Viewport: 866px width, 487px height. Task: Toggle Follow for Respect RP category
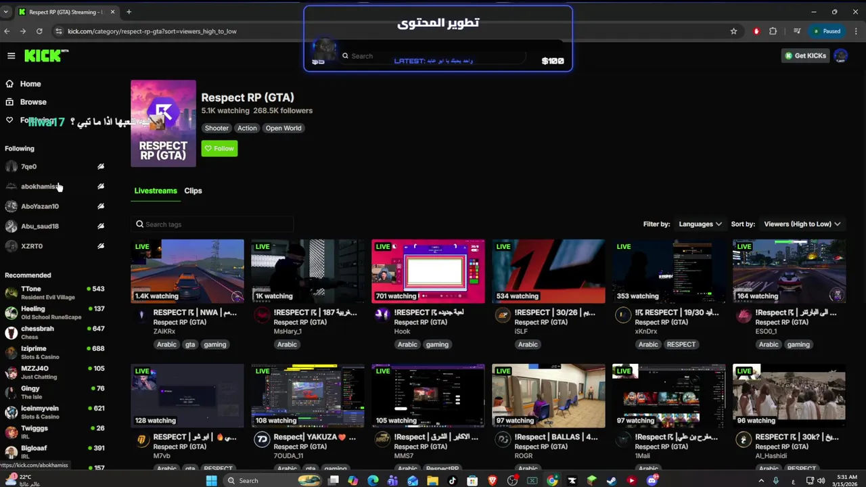coord(219,148)
